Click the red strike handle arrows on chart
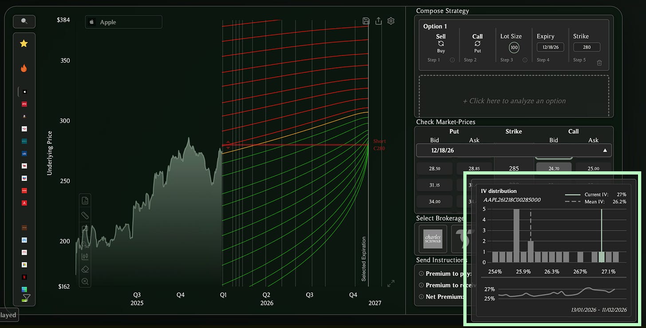The width and height of the screenshot is (646, 328). pos(228,145)
